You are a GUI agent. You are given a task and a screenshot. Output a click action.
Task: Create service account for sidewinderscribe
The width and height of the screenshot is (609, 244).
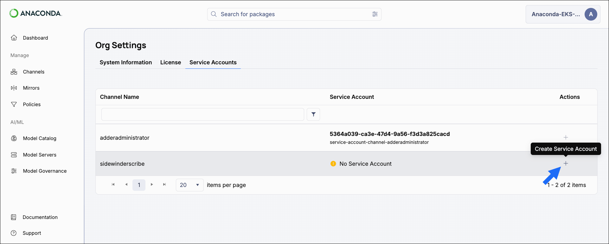tap(566, 164)
